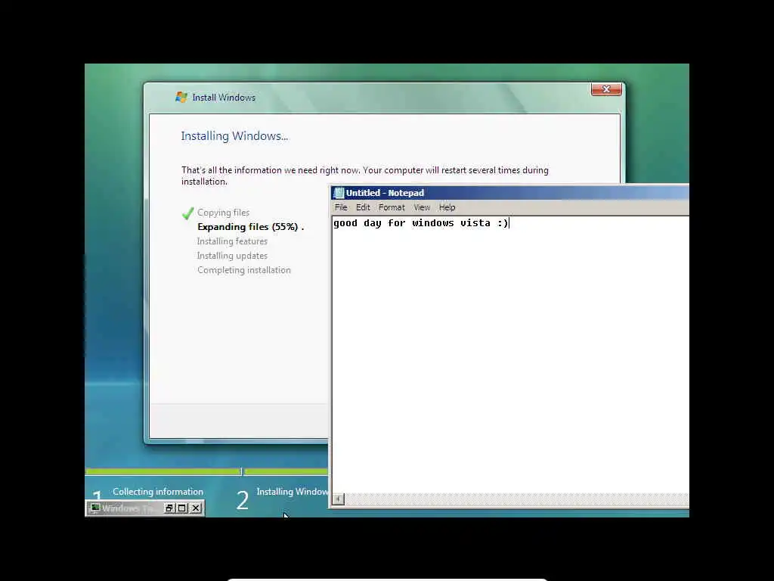Click the 'Installing features' step
This screenshot has height=581, width=774.
pos(232,241)
